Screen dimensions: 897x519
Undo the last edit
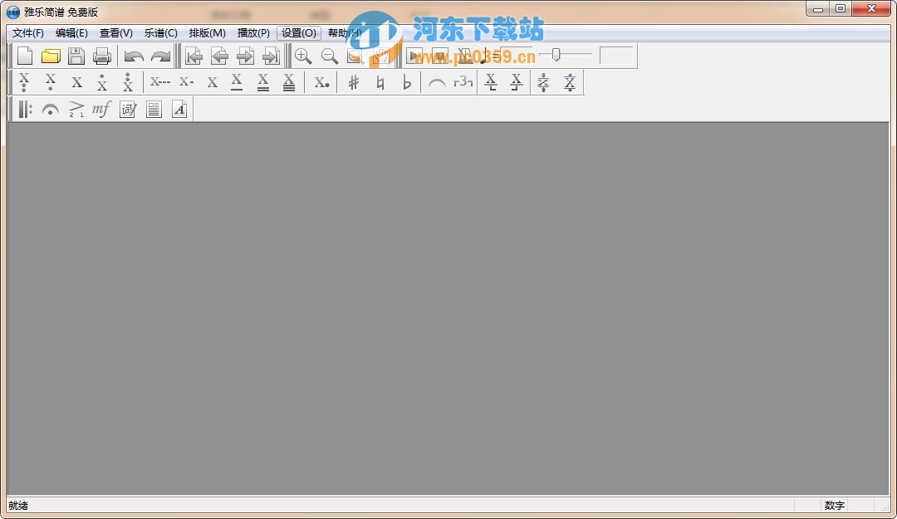point(134,56)
